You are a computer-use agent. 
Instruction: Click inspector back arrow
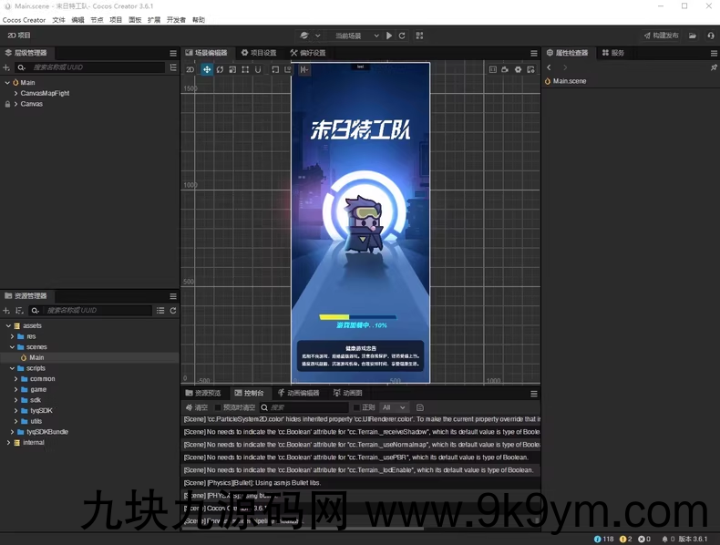[549, 67]
